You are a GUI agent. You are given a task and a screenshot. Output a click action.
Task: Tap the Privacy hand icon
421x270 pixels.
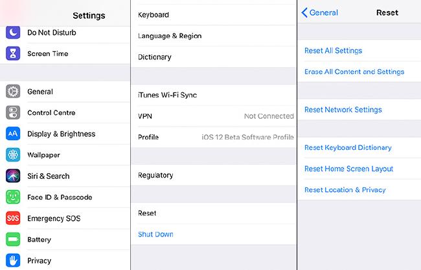coord(13,261)
